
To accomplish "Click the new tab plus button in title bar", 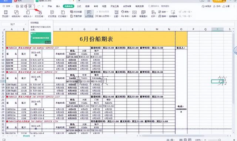I will pos(79,1).
